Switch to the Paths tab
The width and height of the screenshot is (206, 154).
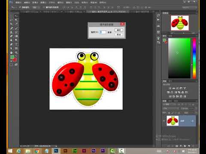pos(176,101)
